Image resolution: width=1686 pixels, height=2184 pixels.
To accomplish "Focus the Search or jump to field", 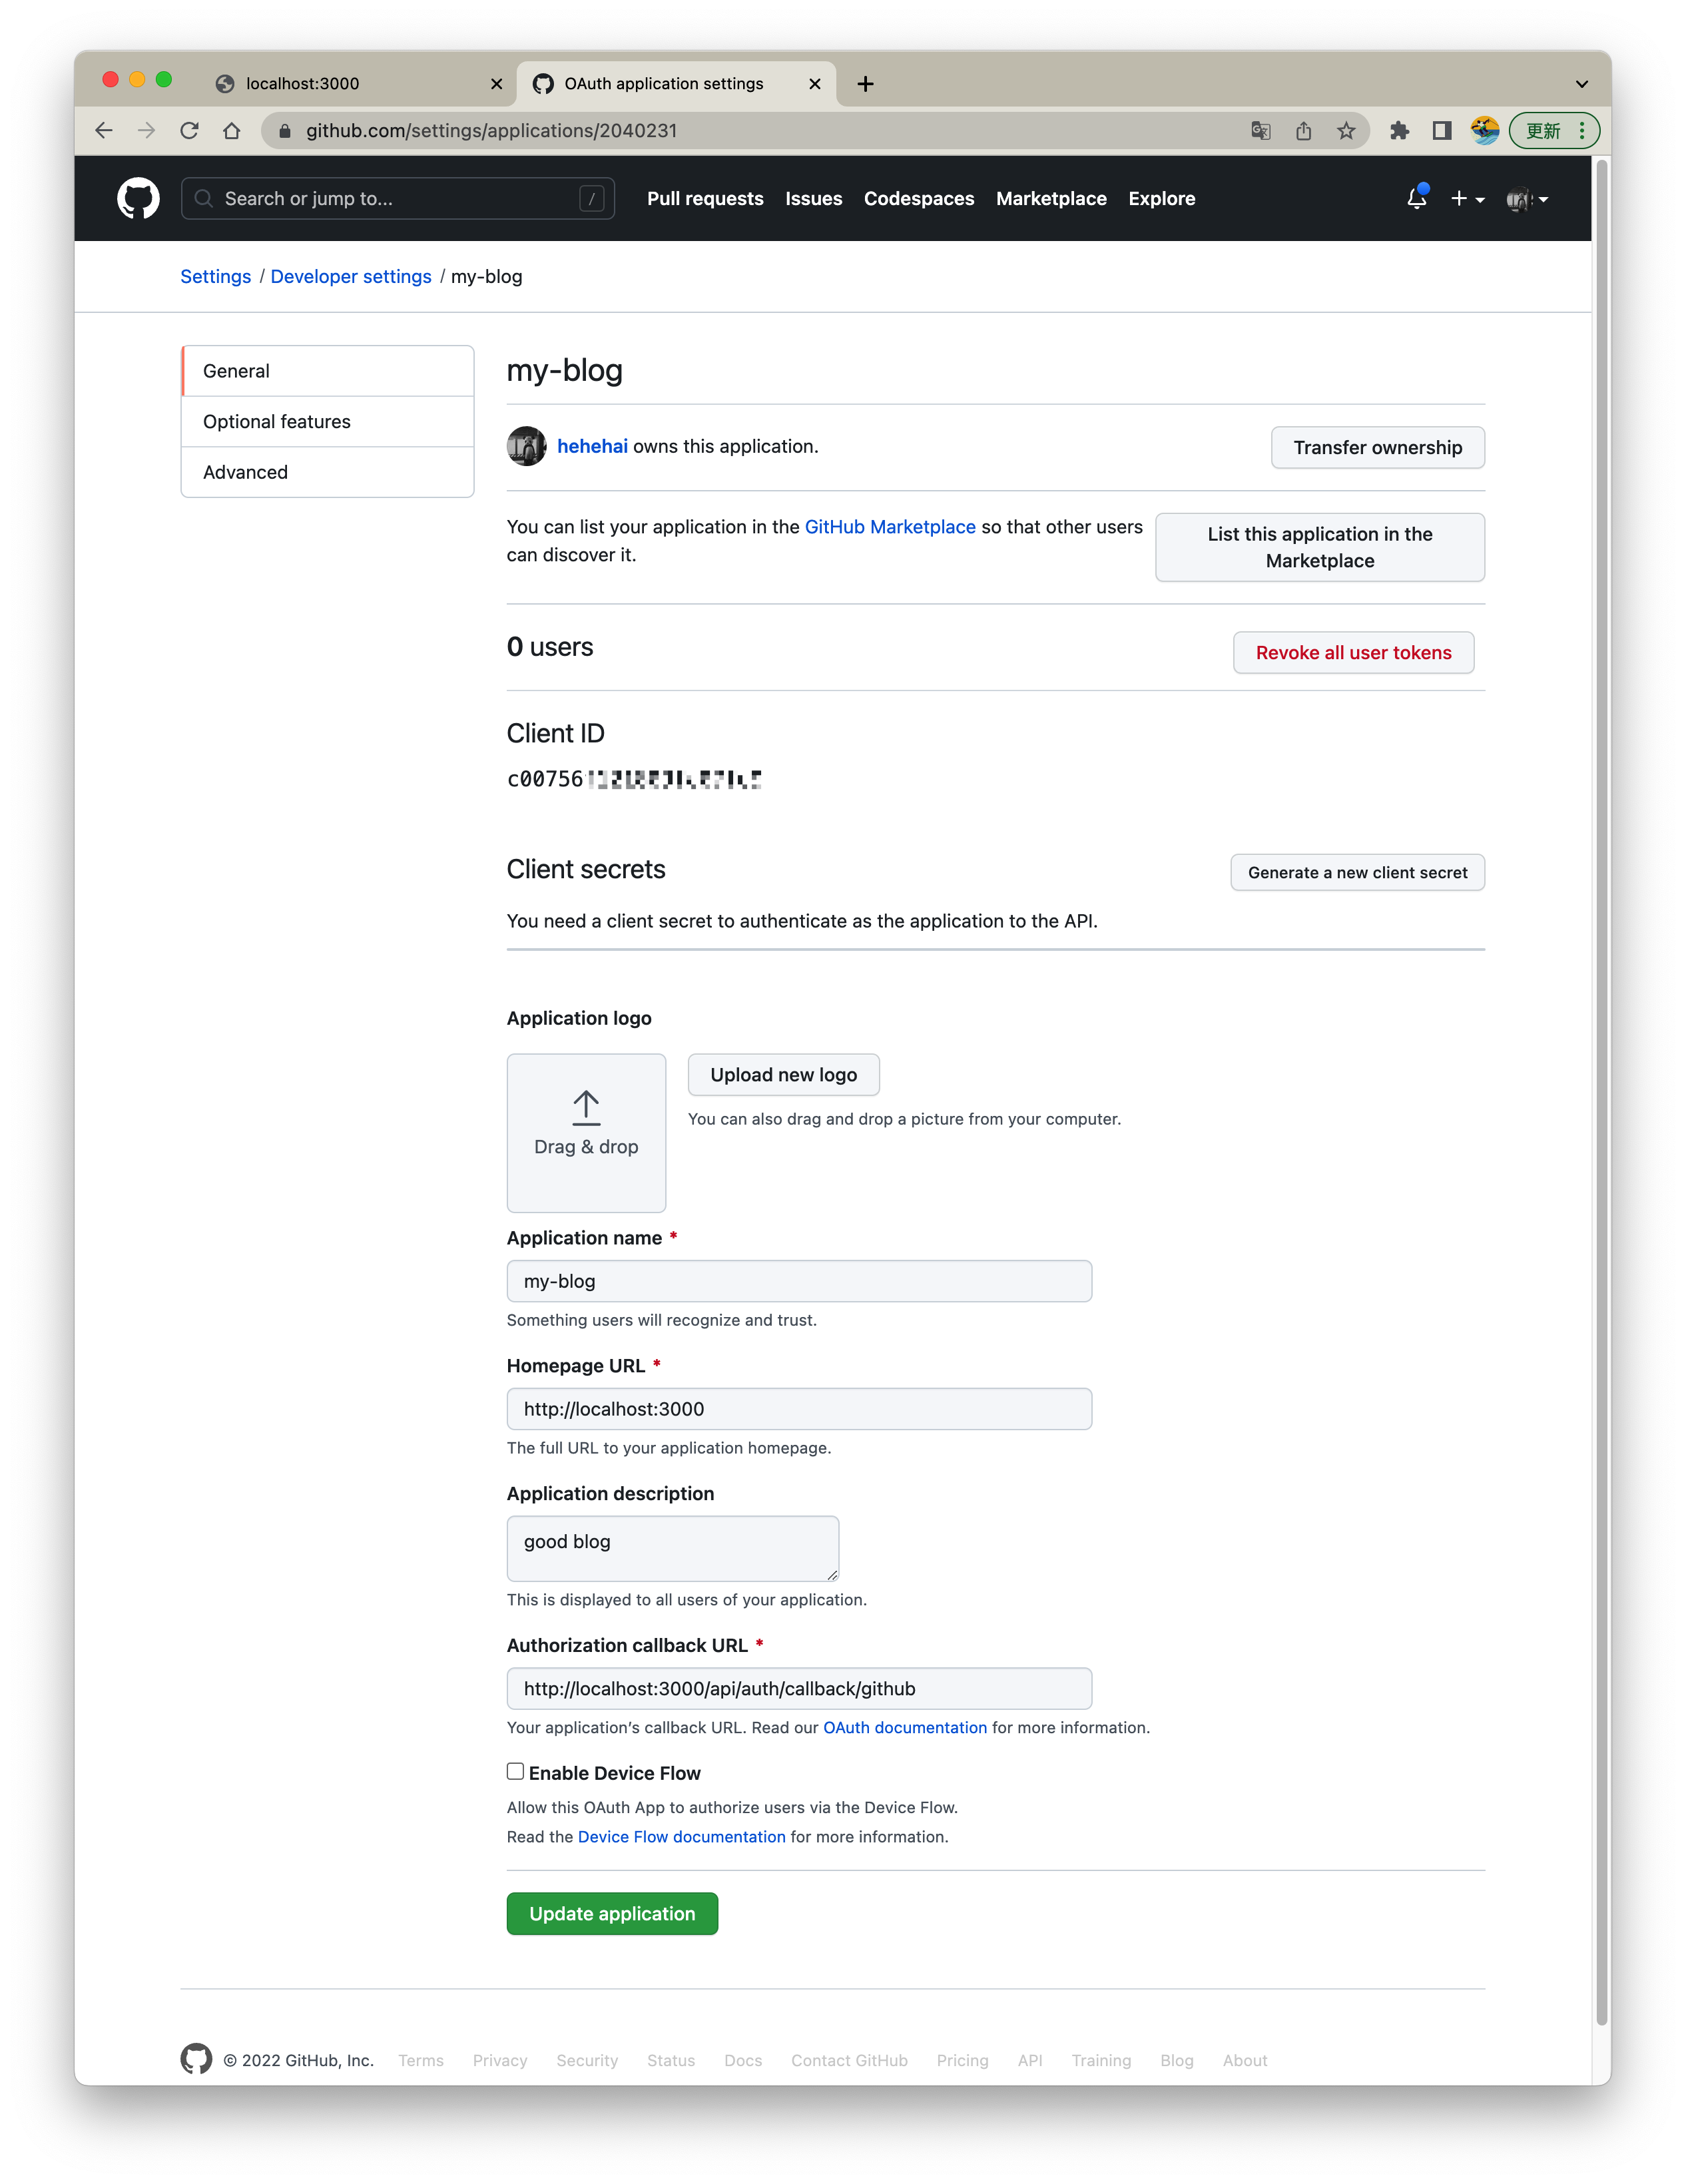I will coord(398,198).
